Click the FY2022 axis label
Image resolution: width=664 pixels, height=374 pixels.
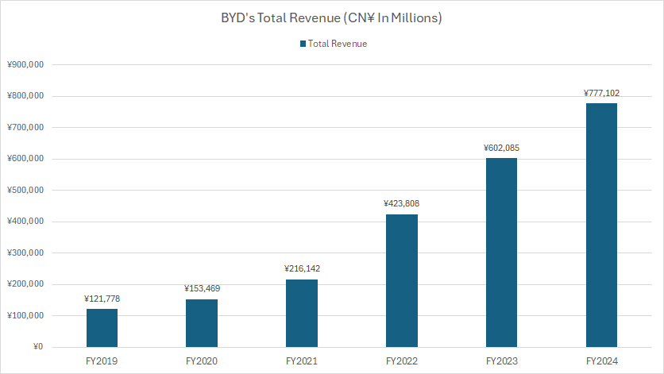(401, 361)
